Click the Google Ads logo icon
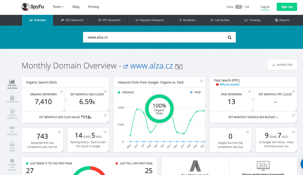Screen dimensions: 303x175 coord(195,166)
